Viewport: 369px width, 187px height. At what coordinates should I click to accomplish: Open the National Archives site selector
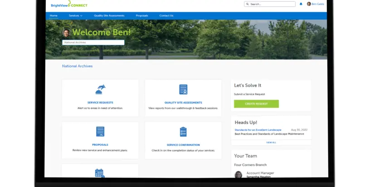[x=93, y=42]
